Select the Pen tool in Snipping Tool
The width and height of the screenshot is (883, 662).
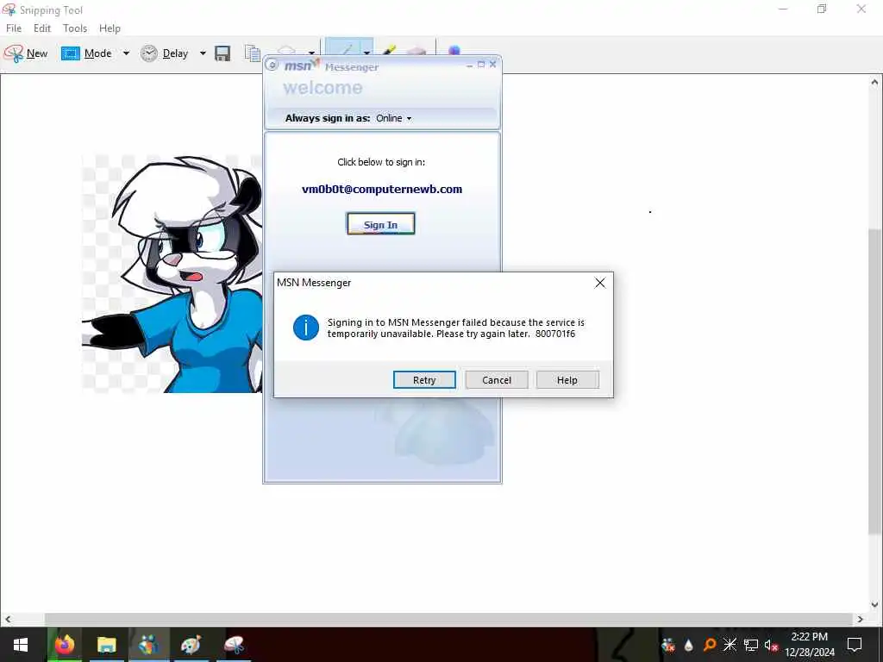click(x=345, y=48)
